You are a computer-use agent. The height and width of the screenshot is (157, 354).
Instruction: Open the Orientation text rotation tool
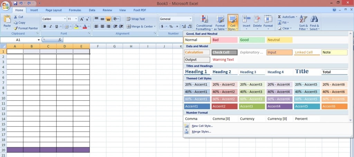pyautogui.click(x=116, y=19)
